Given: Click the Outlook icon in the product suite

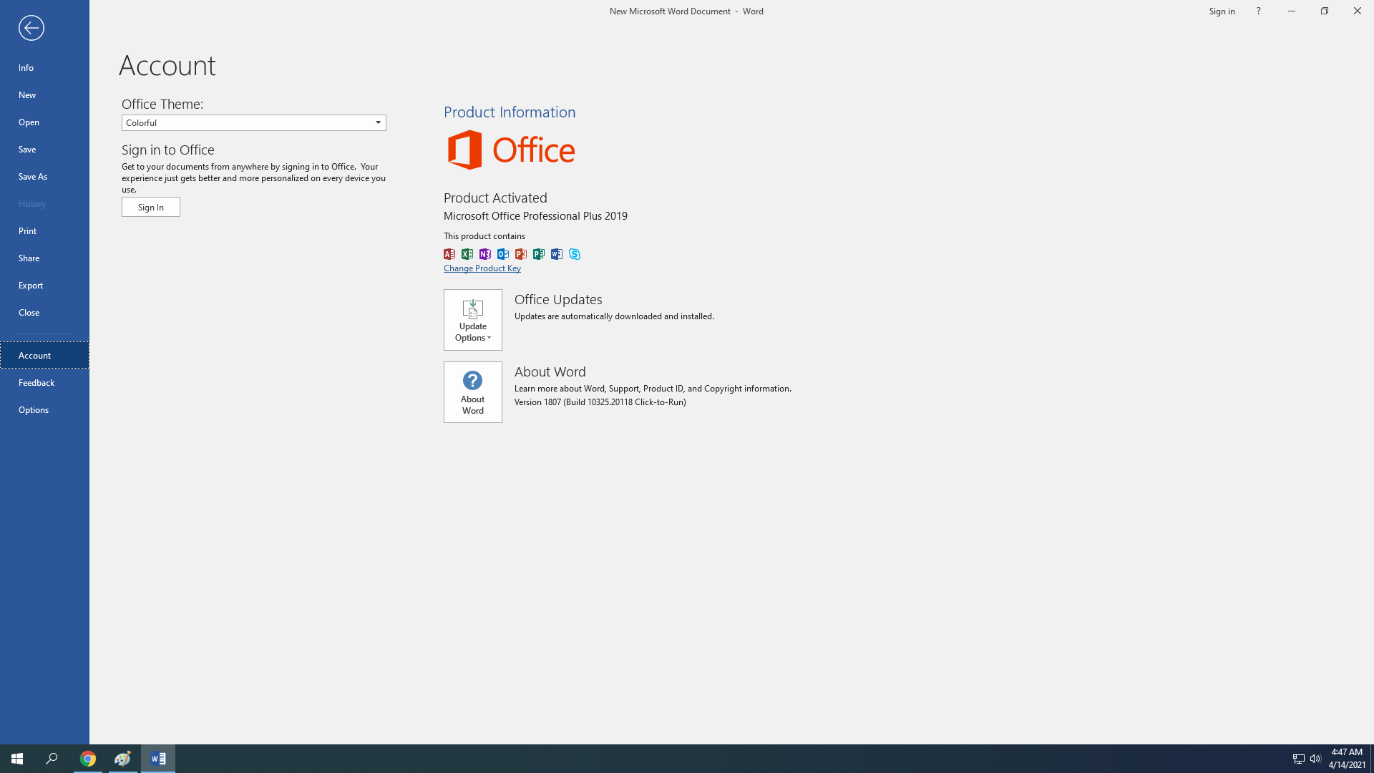Looking at the screenshot, I should point(503,254).
